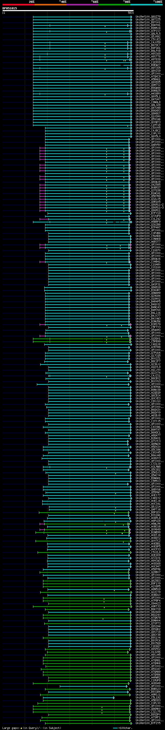This screenshot has width=165, height=730.
Task: Click the UniRef100_O13286 label
Action: pyautogui.click(x=148, y=652)
